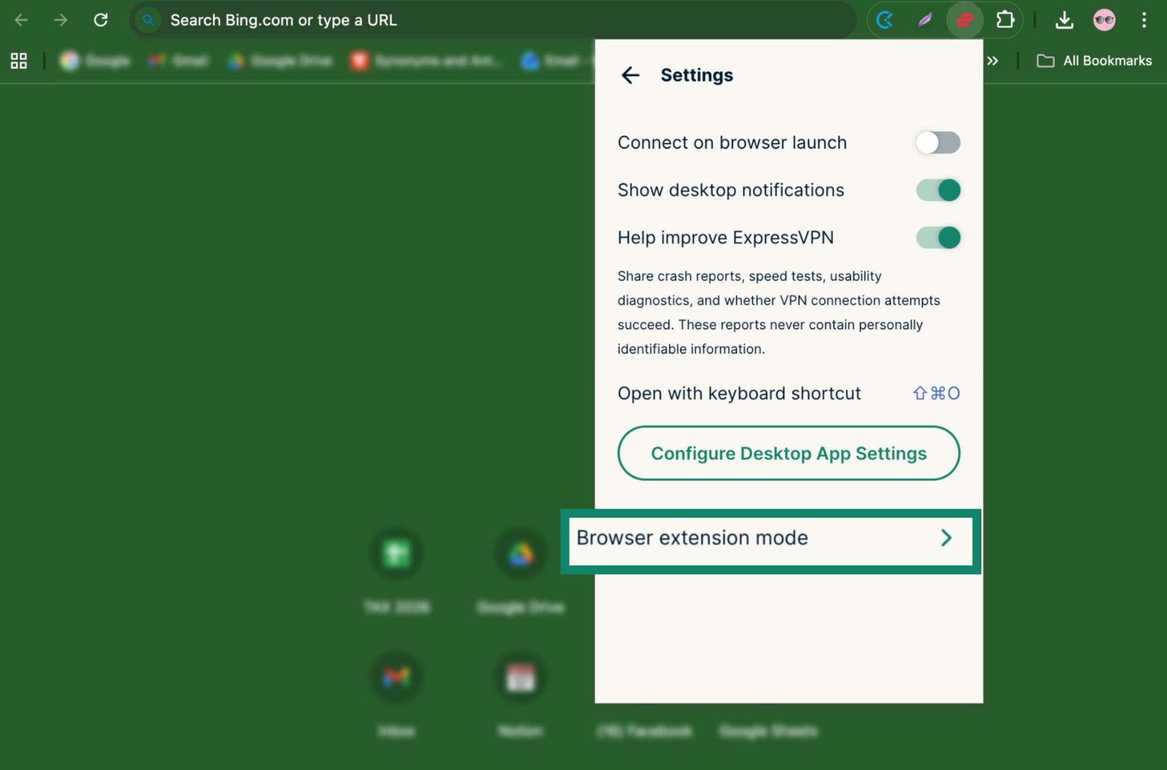1167x770 pixels.
Task: Open the profile avatar with glasses
Action: [1104, 20]
